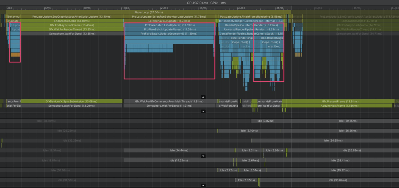
Task: Click dimmed Semaphore.WaitForSignal (14.71ms) bar
Action: pyautogui.click(x=350, y=34)
